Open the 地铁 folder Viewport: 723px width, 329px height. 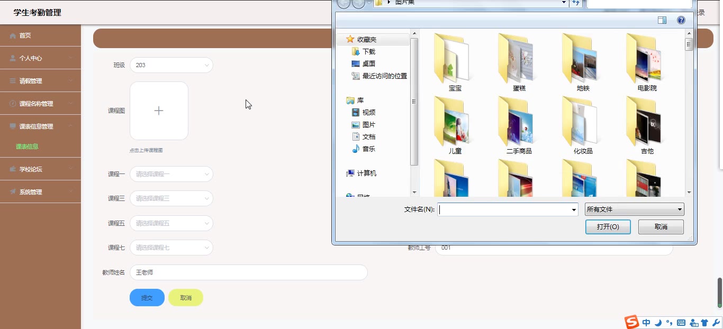(583, 62)
